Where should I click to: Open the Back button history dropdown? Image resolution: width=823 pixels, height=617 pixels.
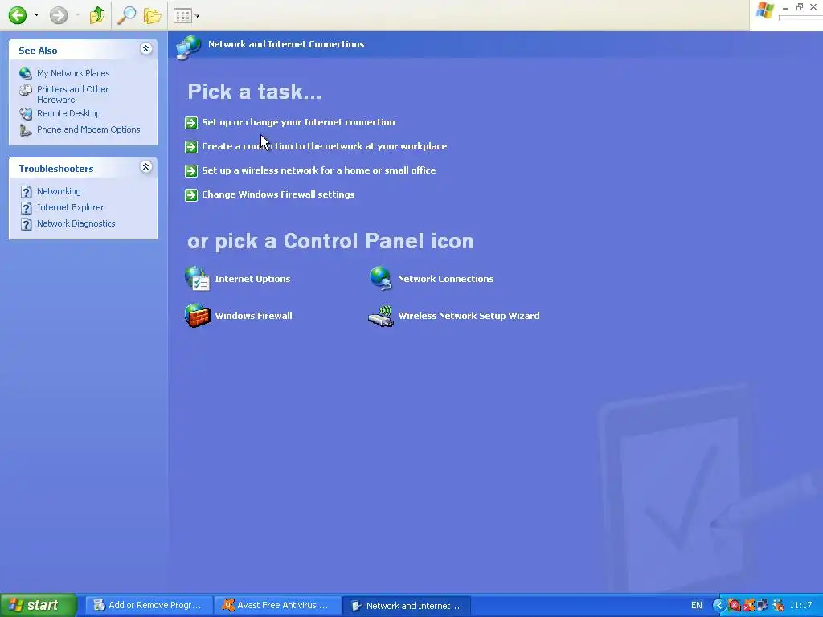(36, 15)
